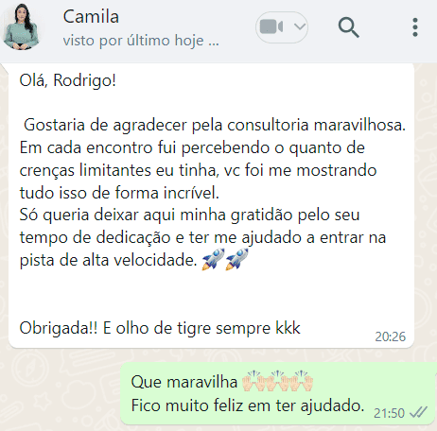This screenshot has height=431, width=437.
Task: Open the three-dot chat menu
Action: (x=415, y=27)
